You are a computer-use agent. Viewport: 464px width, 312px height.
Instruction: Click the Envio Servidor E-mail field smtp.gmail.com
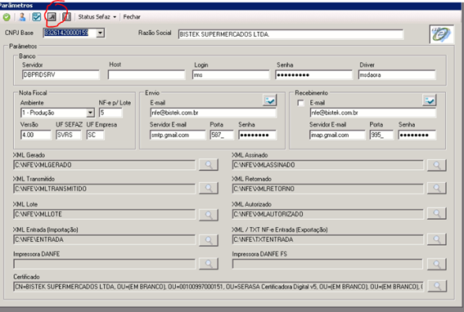click(178, 135)
